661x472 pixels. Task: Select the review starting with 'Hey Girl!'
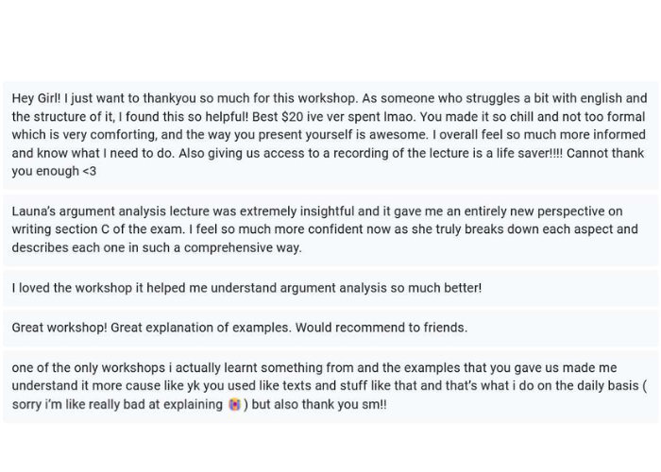tap(330, 135)
